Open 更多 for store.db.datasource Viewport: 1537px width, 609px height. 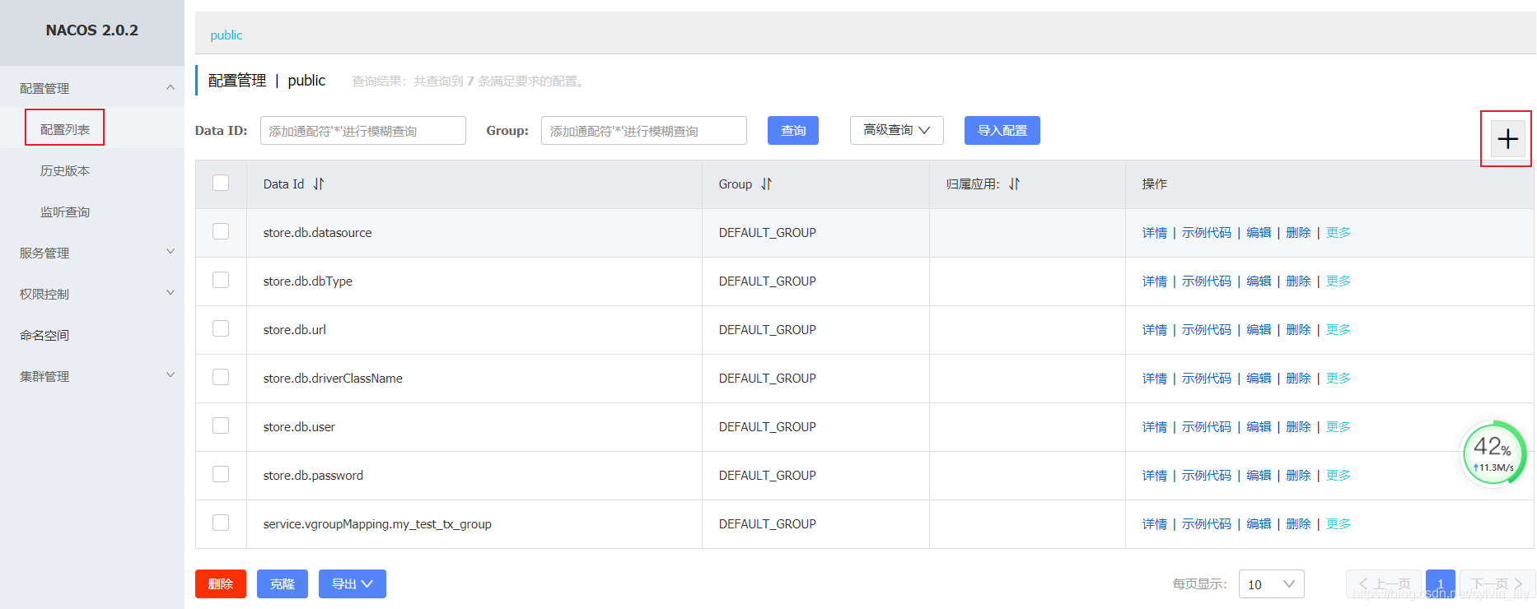(x=1338, y=233)
